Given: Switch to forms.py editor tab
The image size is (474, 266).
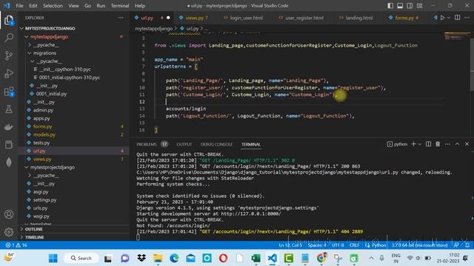Looking at the screenshot, I should [404, 18].
